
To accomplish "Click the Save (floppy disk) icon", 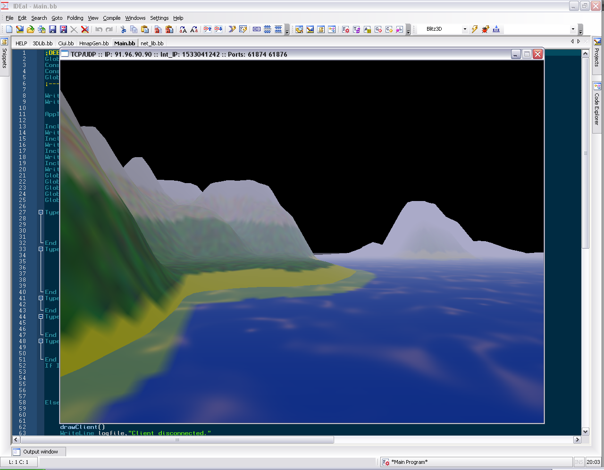I will (x=52, y=29).
